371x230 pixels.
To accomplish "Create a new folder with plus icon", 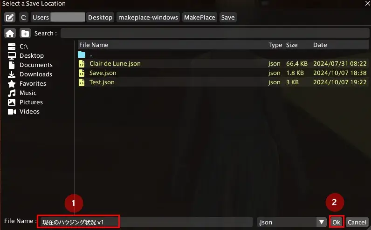I will tap(25, 34).
